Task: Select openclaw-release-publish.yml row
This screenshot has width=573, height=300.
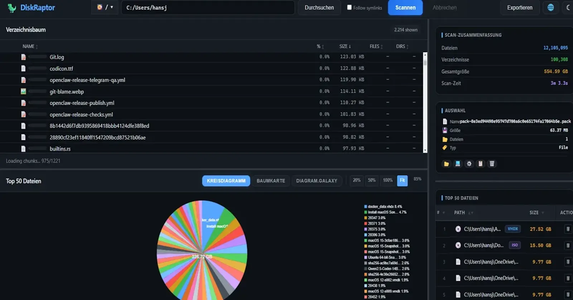Action: (x=211, y=103)
